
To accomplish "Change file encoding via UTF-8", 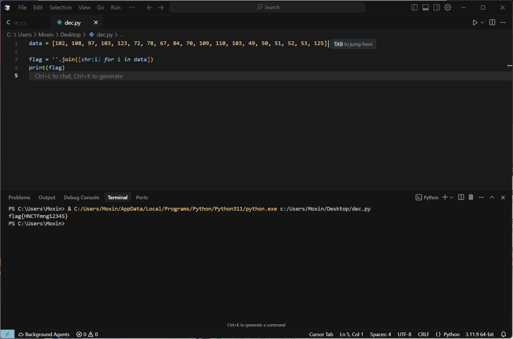I will click(404, 334).
